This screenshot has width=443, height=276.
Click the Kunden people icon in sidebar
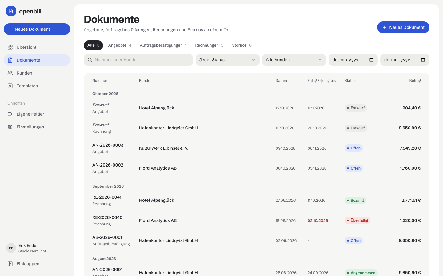10,73
